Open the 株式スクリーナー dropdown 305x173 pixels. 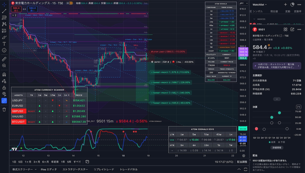coord(24,169)
